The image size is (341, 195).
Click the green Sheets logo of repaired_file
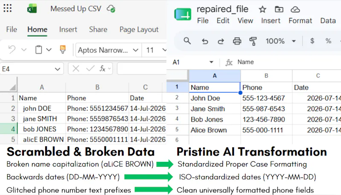click(x=183, y=14)
